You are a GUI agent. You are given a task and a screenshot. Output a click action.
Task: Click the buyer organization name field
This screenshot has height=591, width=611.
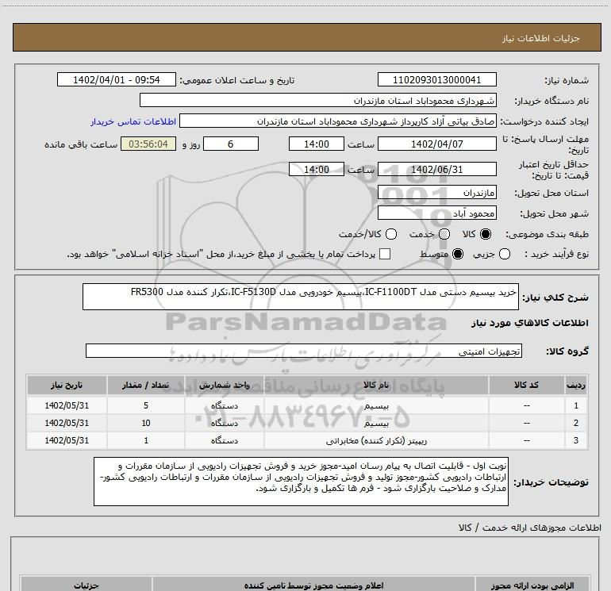(x=318, y=100)
